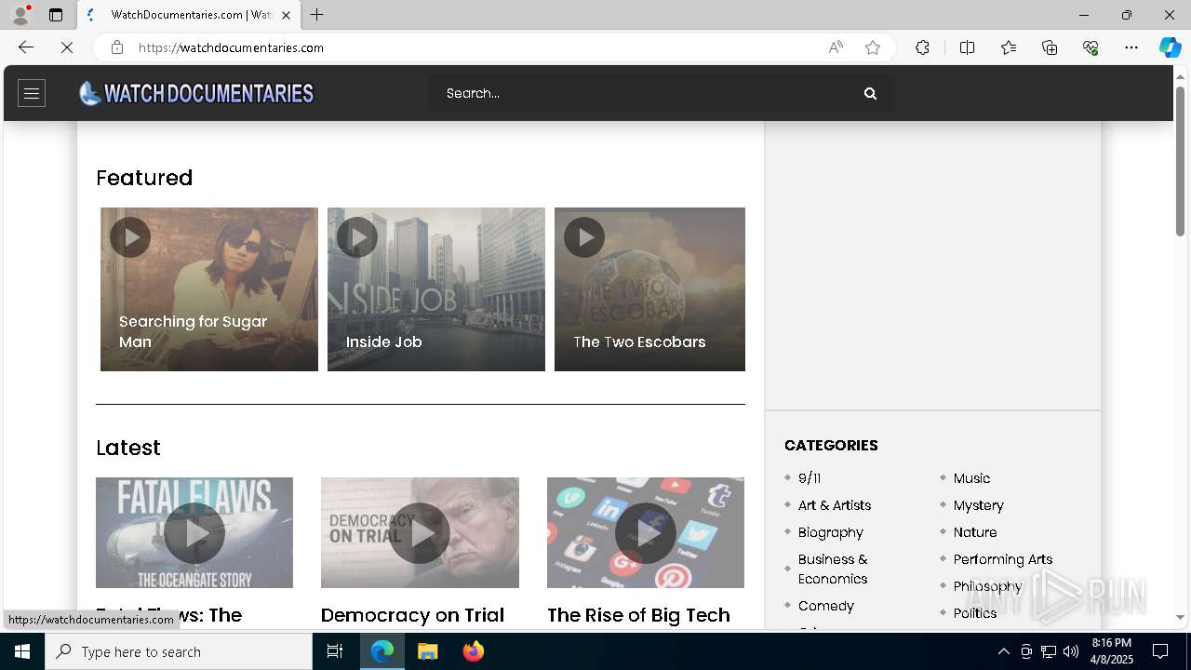Select the Biography category

(x=831, y=532)
